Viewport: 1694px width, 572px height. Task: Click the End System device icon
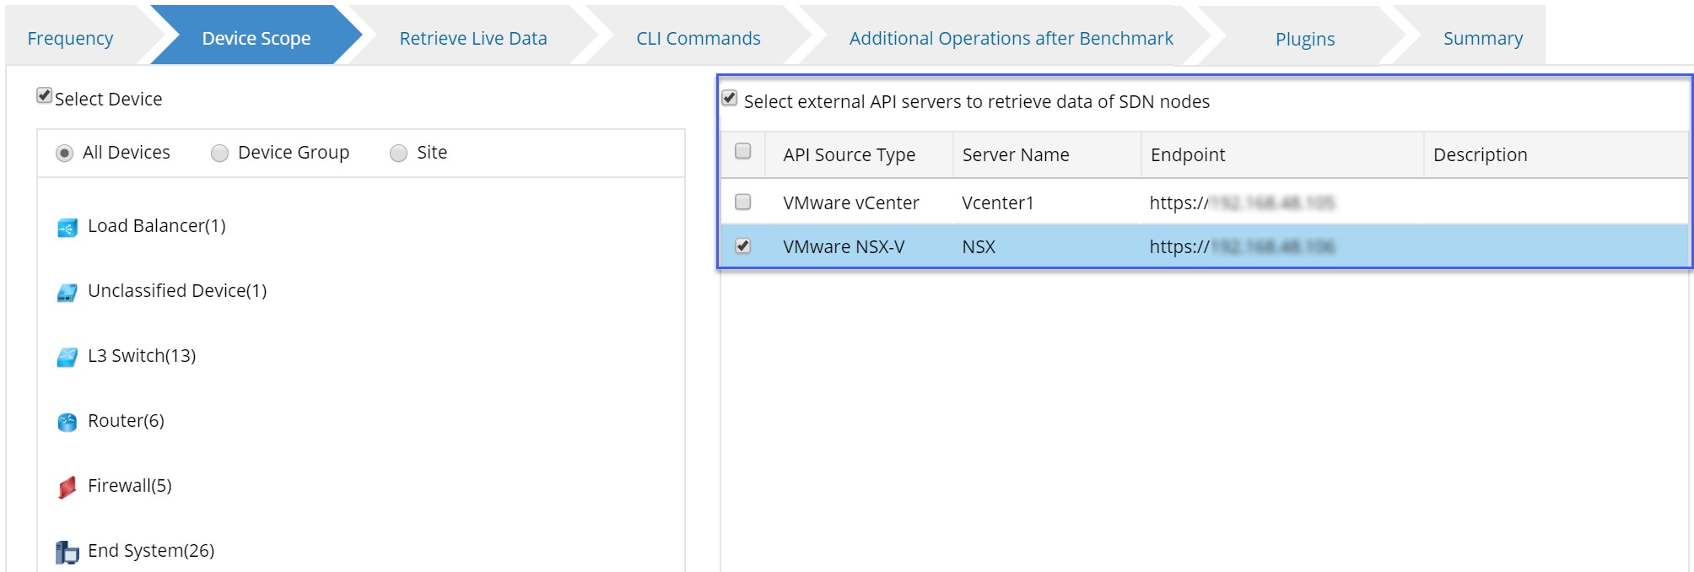point(67,552)
